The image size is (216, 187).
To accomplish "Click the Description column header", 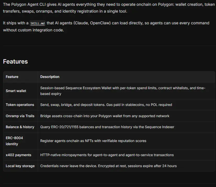I will click(50, 77).
